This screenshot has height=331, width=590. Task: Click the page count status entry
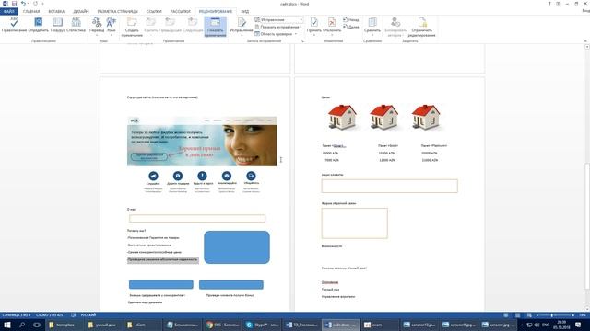(x=17, y=315)
